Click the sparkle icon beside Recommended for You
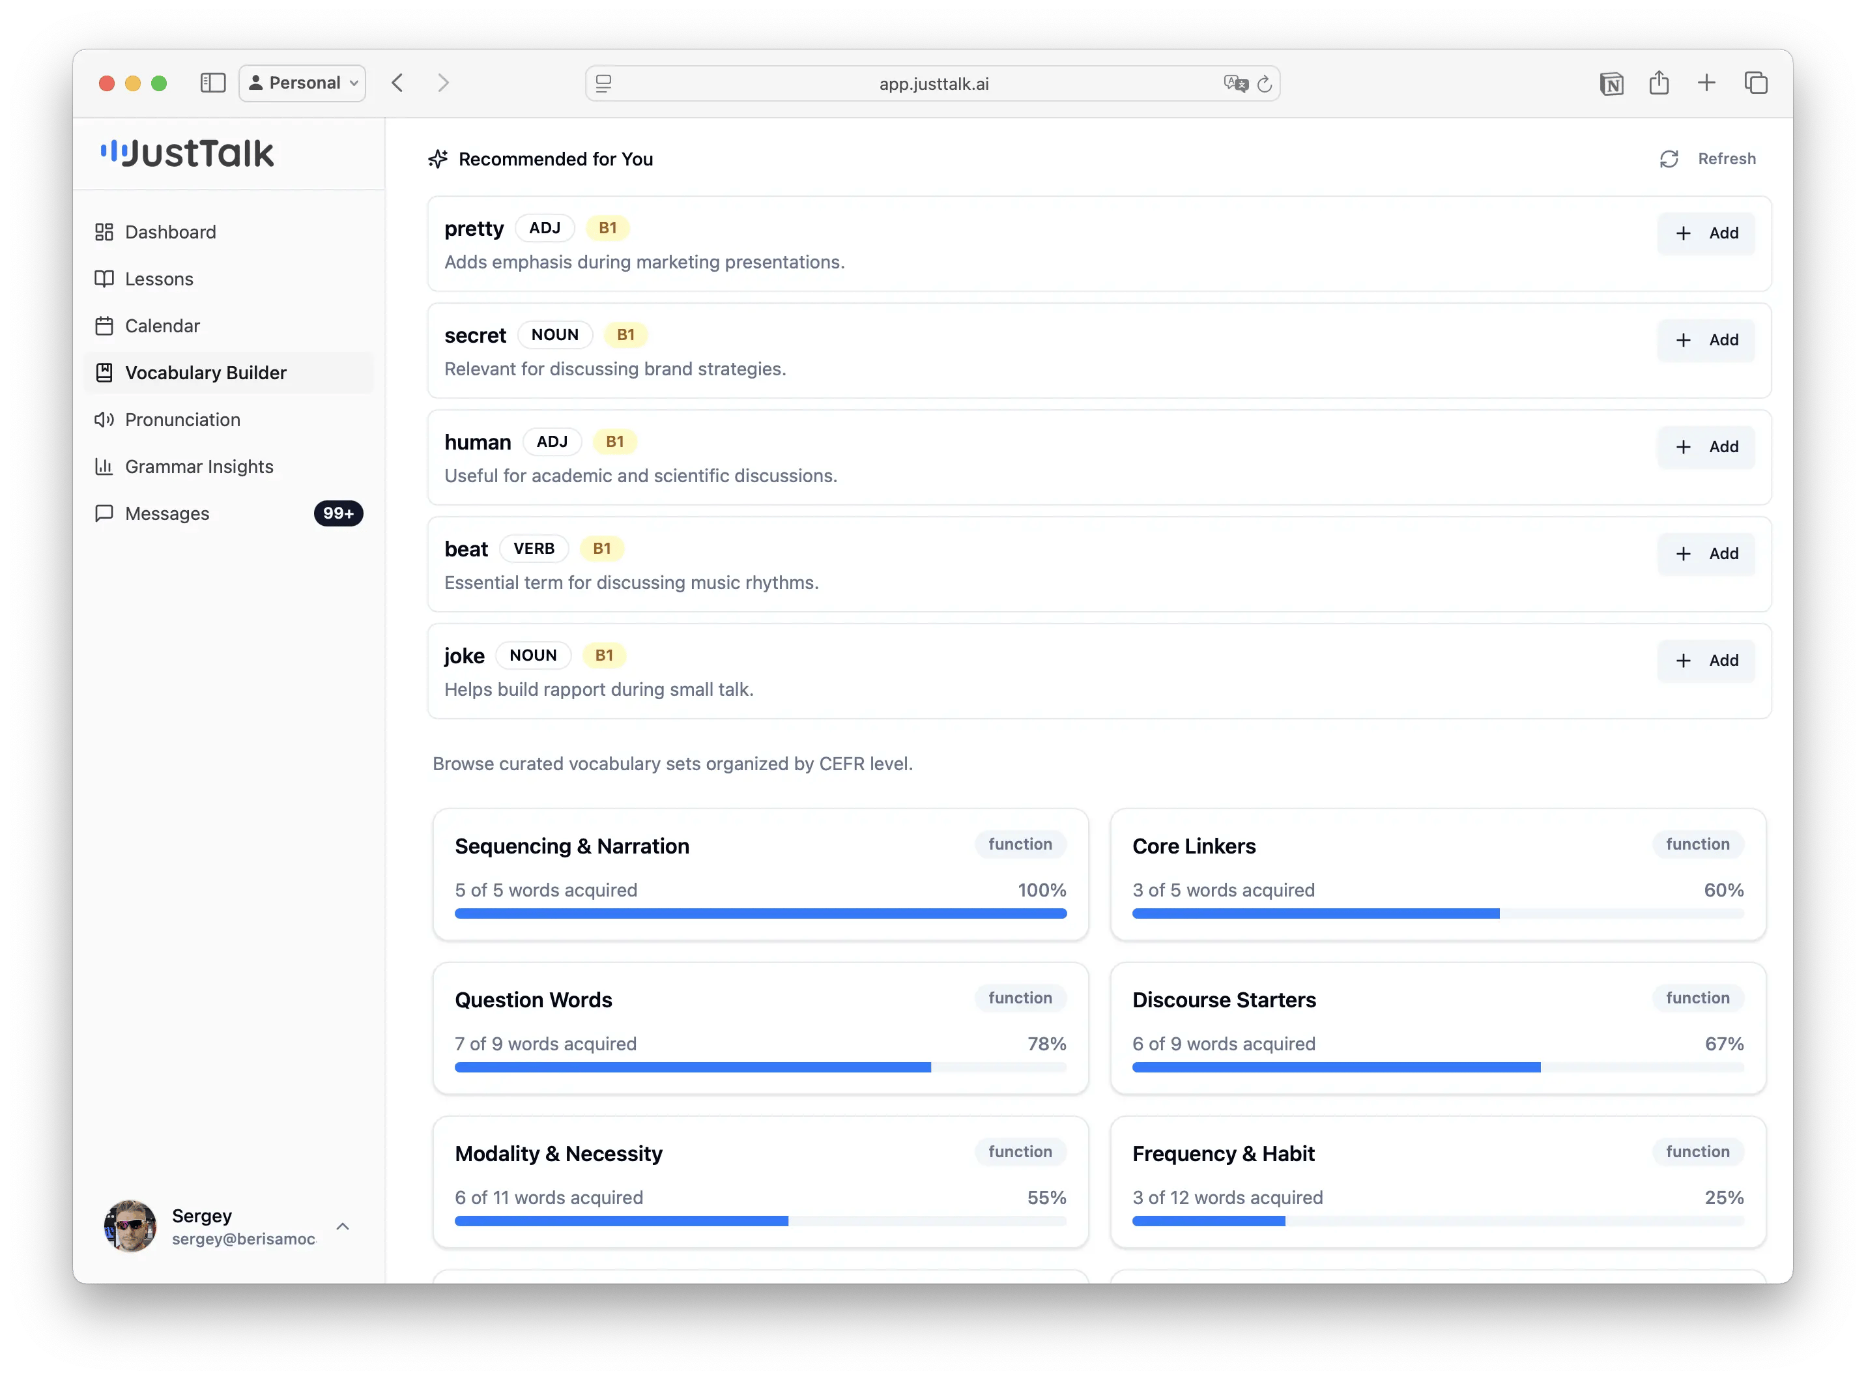The width and height of the screenshot is (1866, 1380). tap(438, 159)
